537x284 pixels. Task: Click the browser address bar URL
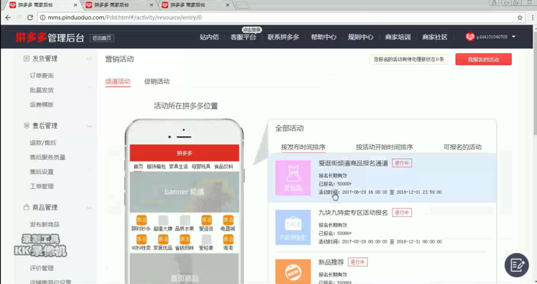point(125,17)
